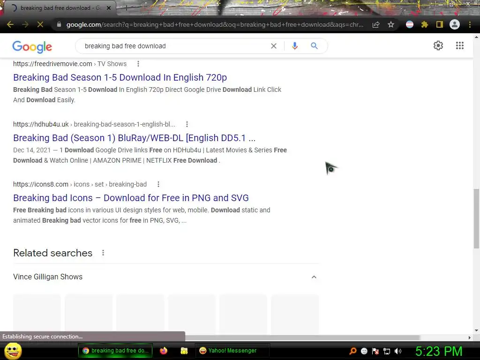Screen dimensions: 480x360
Task: Click the first Vince Gilligan Shows placeholder thumbnail
Action: [x=37, y=314]
